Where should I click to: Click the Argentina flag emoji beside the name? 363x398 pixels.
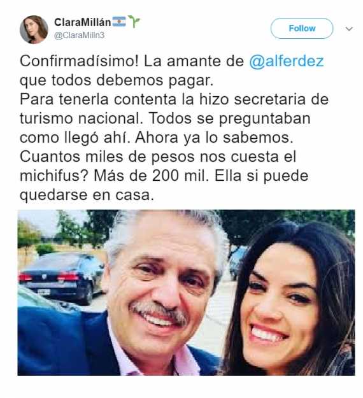pyautogui.click(x=119, y=22)
